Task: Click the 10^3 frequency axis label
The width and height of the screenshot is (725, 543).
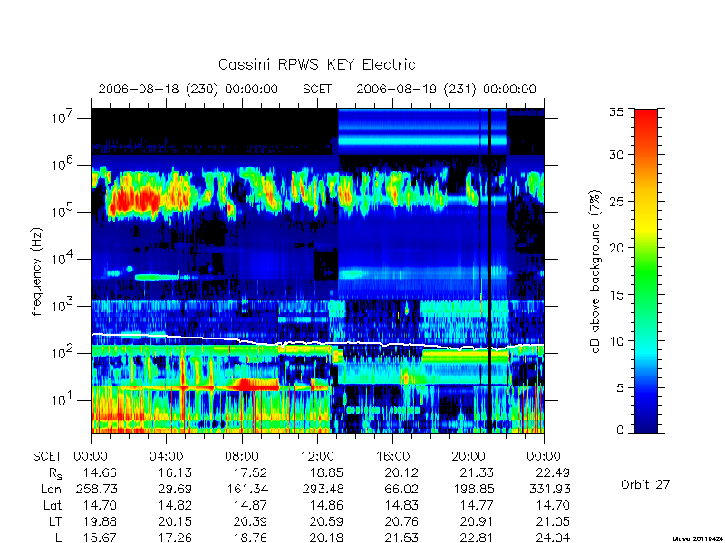Action: pyautogui.click(x=63, y=305)
